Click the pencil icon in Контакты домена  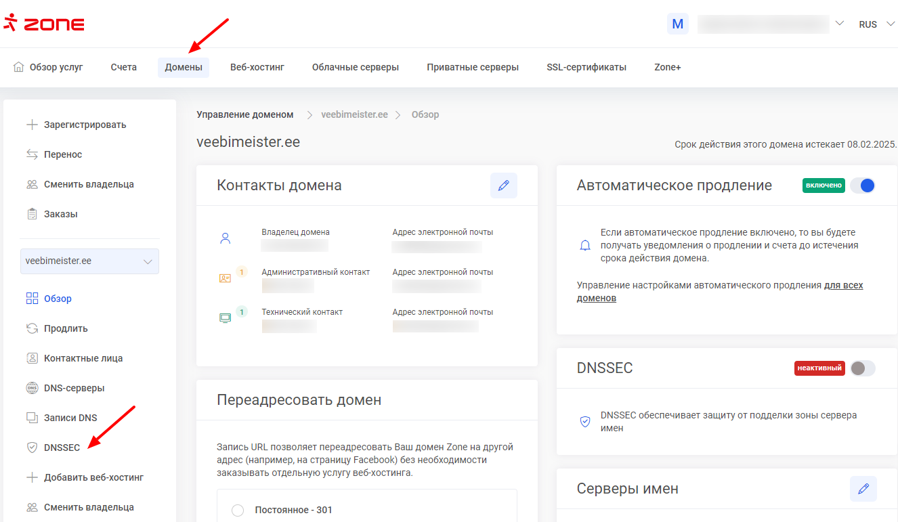503,186
